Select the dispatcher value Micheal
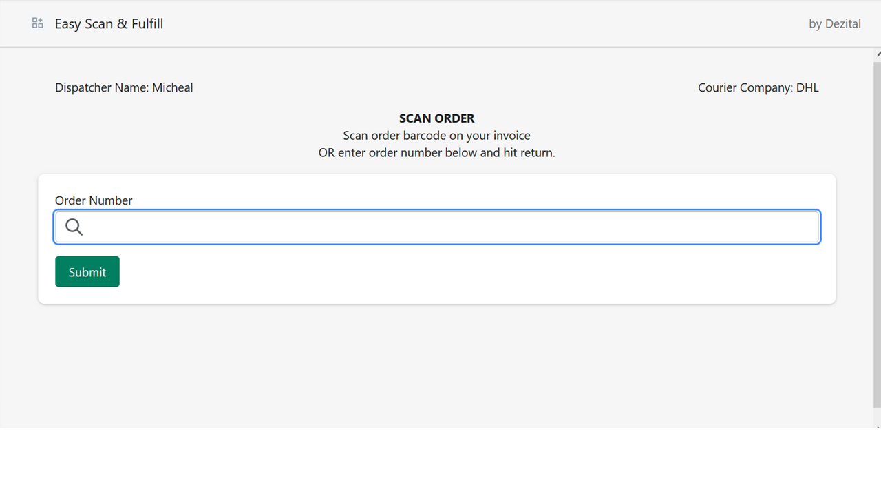Image resolution: width=881 pixels, height=496 pixels. pyautogui.click(x=173, y=87)
